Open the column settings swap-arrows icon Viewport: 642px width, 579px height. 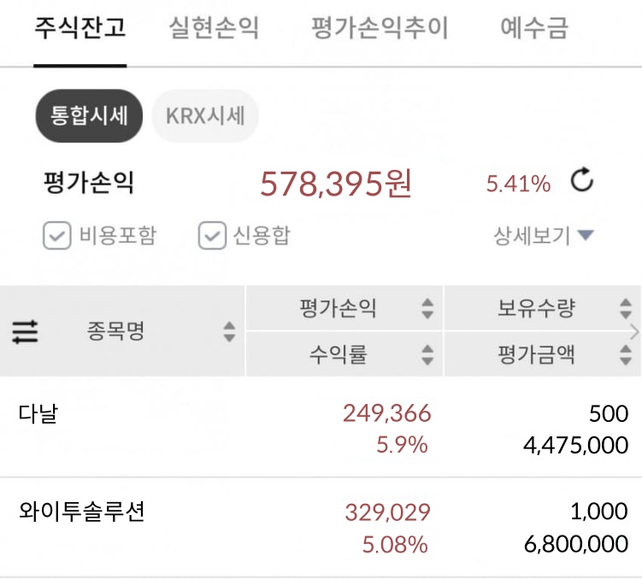coord(25,331)
